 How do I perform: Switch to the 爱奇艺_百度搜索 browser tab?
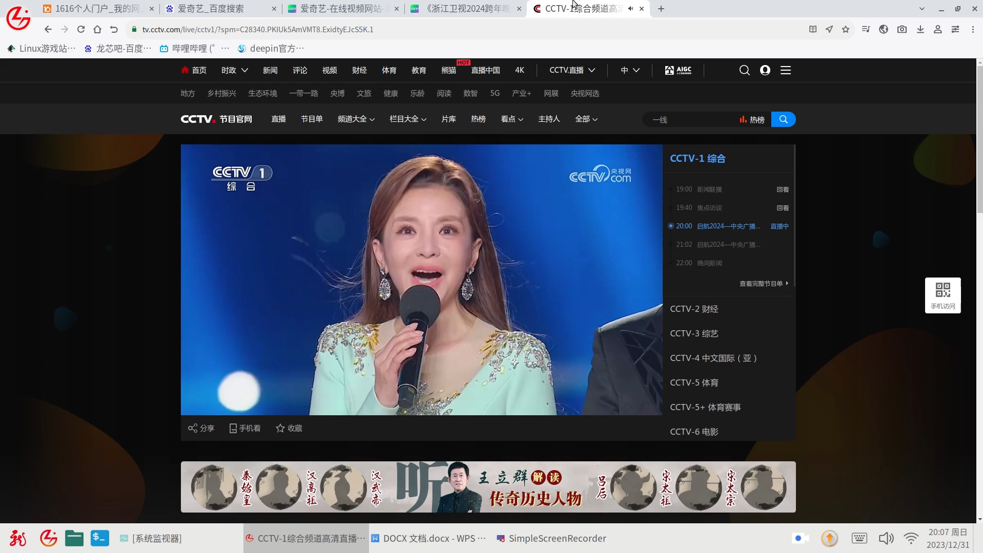[x=220, y=9]
